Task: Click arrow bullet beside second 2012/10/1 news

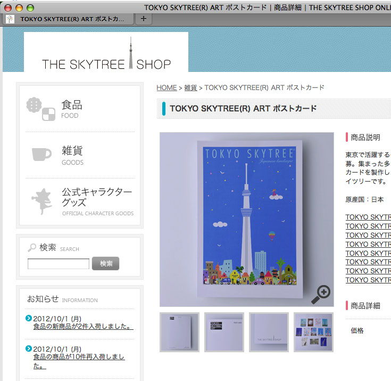Action: pyautogui.click(x=29, y=348)
